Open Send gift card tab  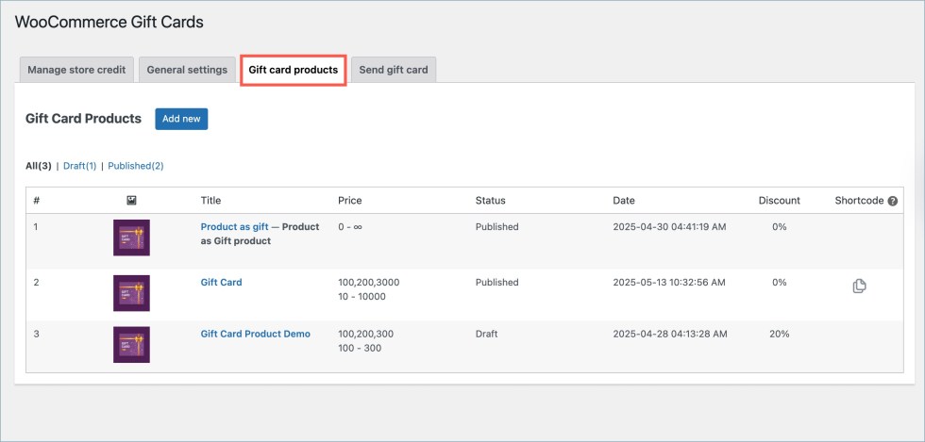(x=394, y=70)
